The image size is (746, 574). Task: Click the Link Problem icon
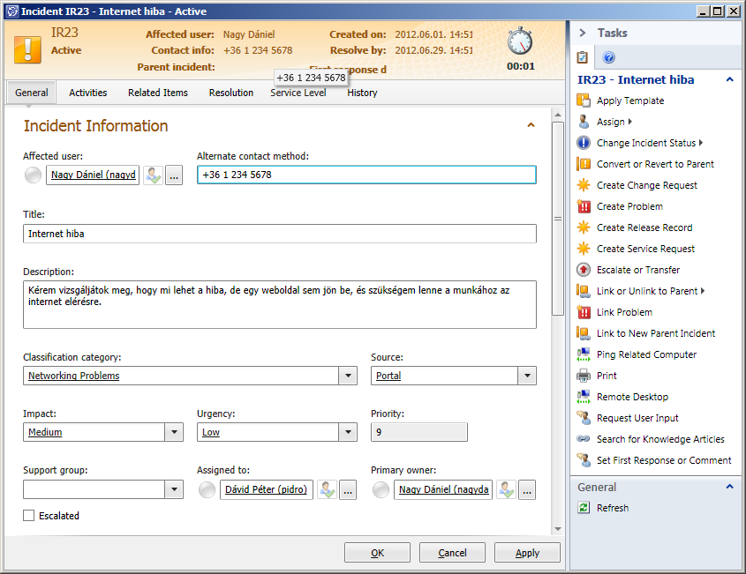coord(584,312)
